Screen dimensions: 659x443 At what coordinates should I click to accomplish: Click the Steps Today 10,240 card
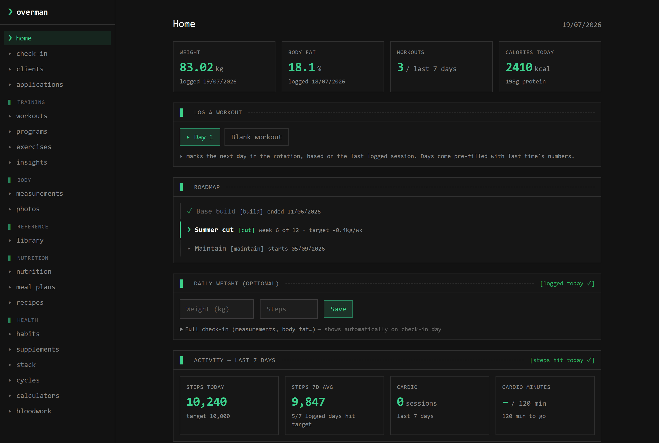coord(229,405)
